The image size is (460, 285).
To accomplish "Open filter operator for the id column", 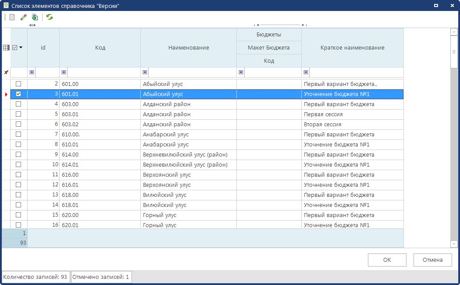I will [32, 72].
